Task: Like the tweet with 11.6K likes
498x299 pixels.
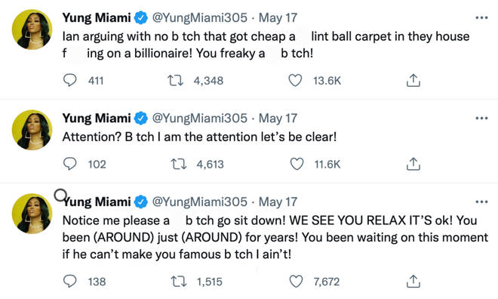Action: point(297,164)
